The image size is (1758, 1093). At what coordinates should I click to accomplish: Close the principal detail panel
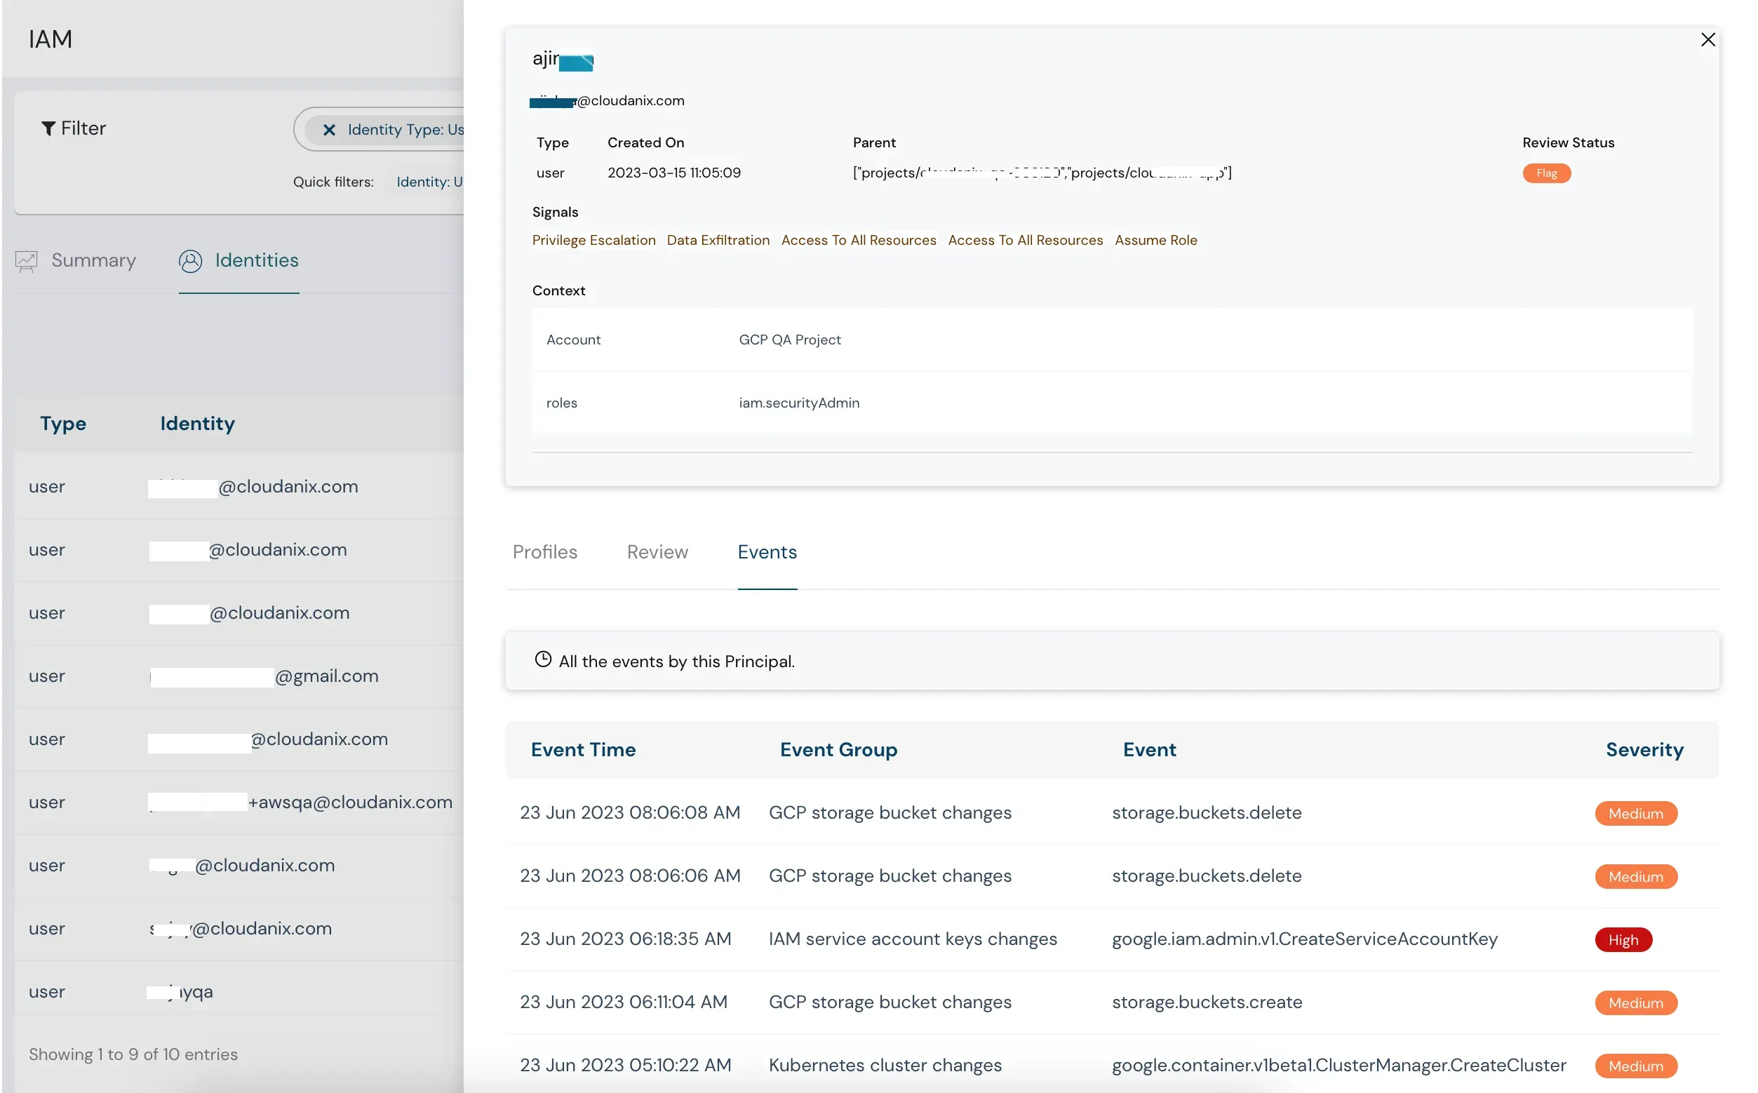click(x=1708, y=40)
